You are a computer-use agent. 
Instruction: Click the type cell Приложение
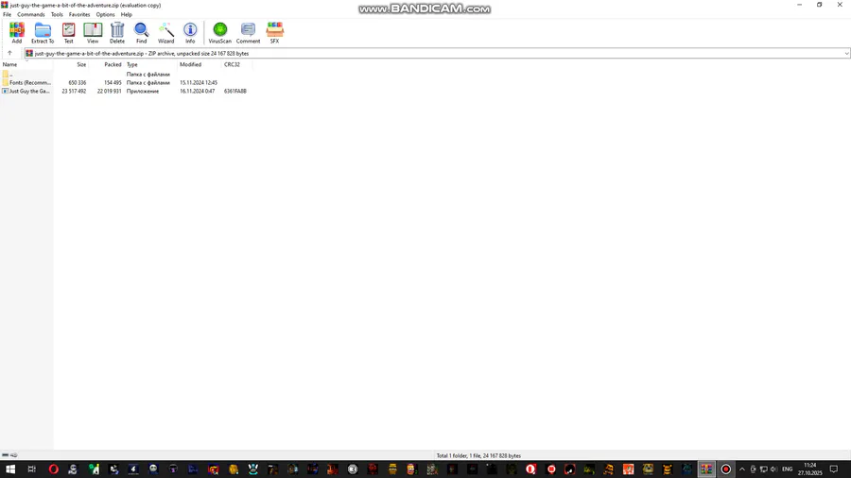[143, 91]
